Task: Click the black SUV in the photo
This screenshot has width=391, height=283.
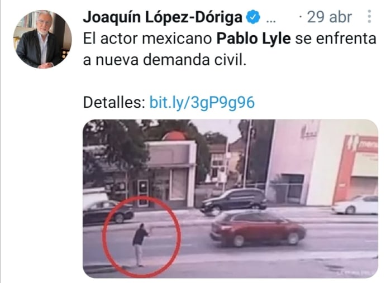Action: pos(233,201)
